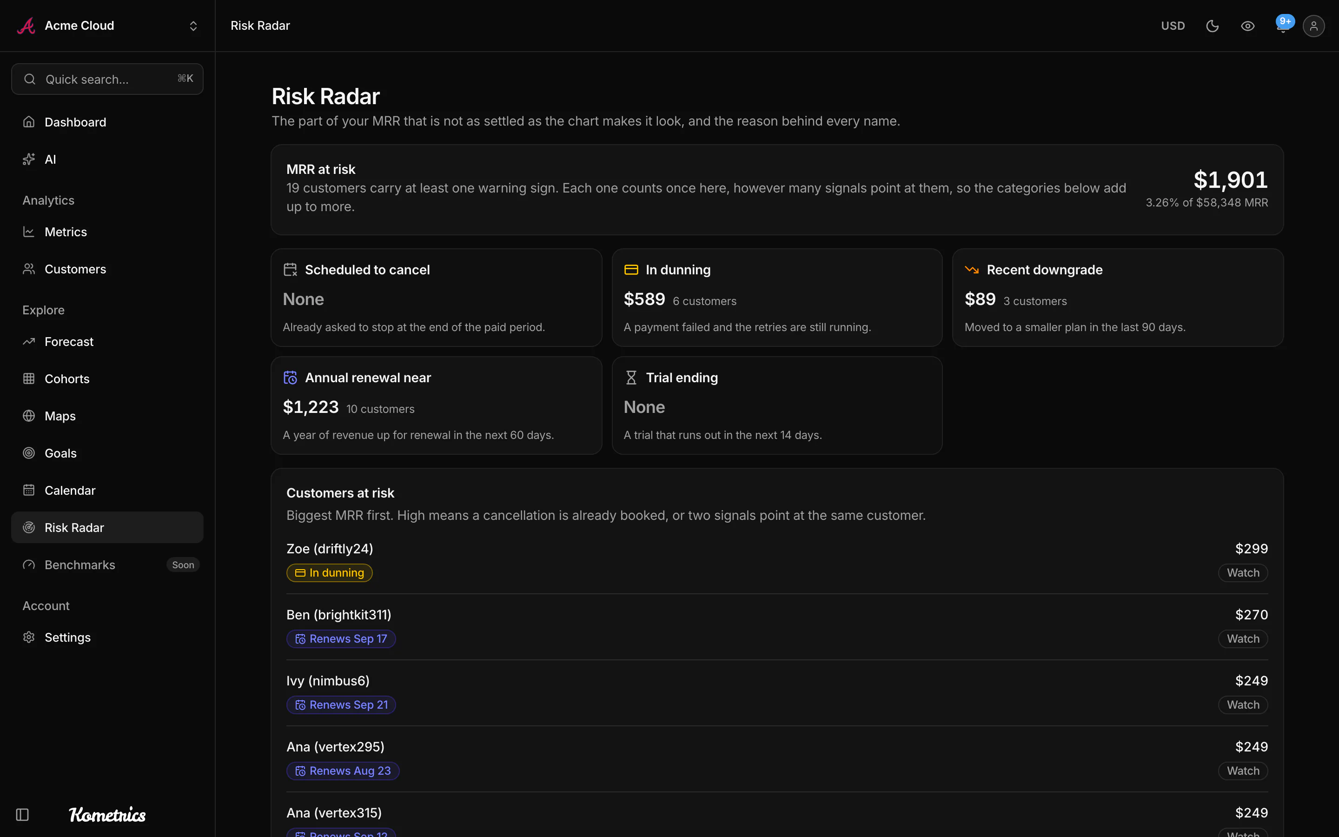Click the Trial ending hourglass icon
1339x837 pixels.
click(631, 378)
